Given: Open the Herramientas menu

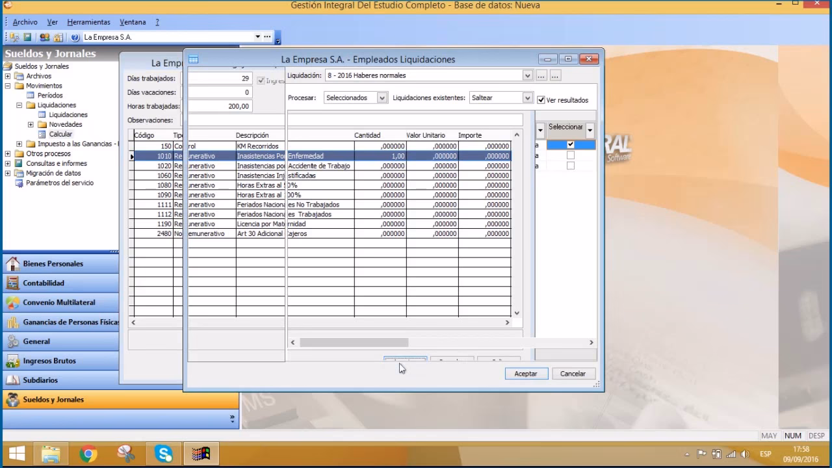Looking at the screenshot, I should 88,22.
